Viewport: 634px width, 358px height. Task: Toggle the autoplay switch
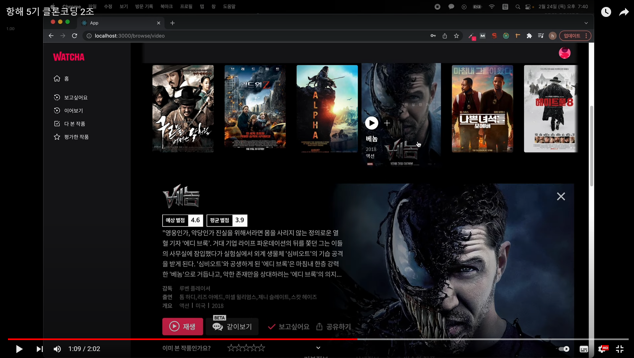tap(564, 349)
